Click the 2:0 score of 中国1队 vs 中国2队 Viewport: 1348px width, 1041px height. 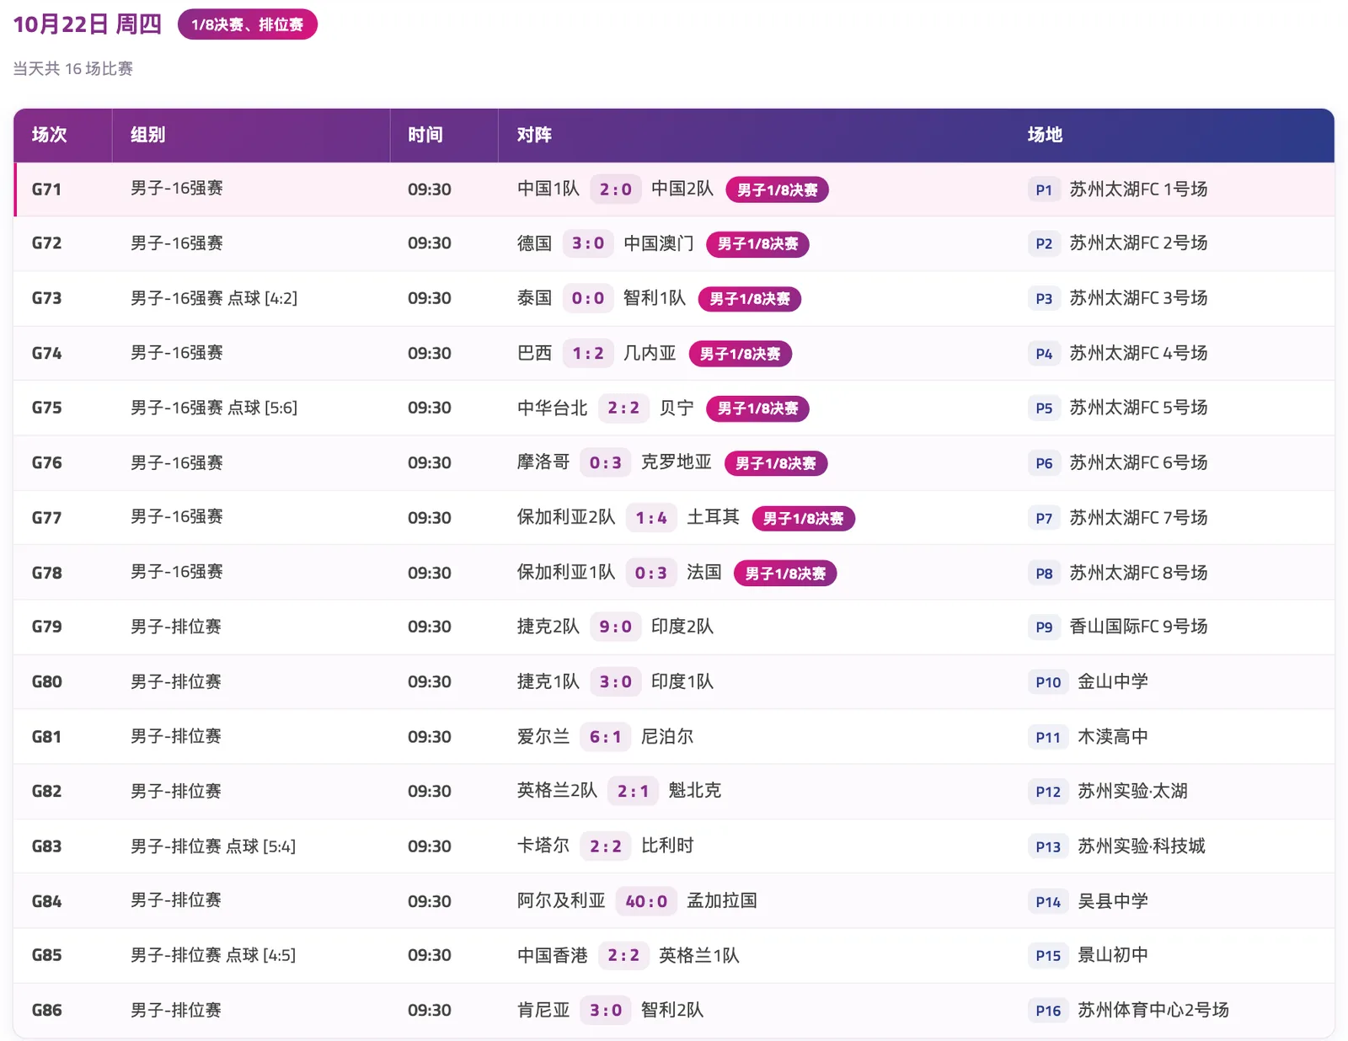click(616, 190)
